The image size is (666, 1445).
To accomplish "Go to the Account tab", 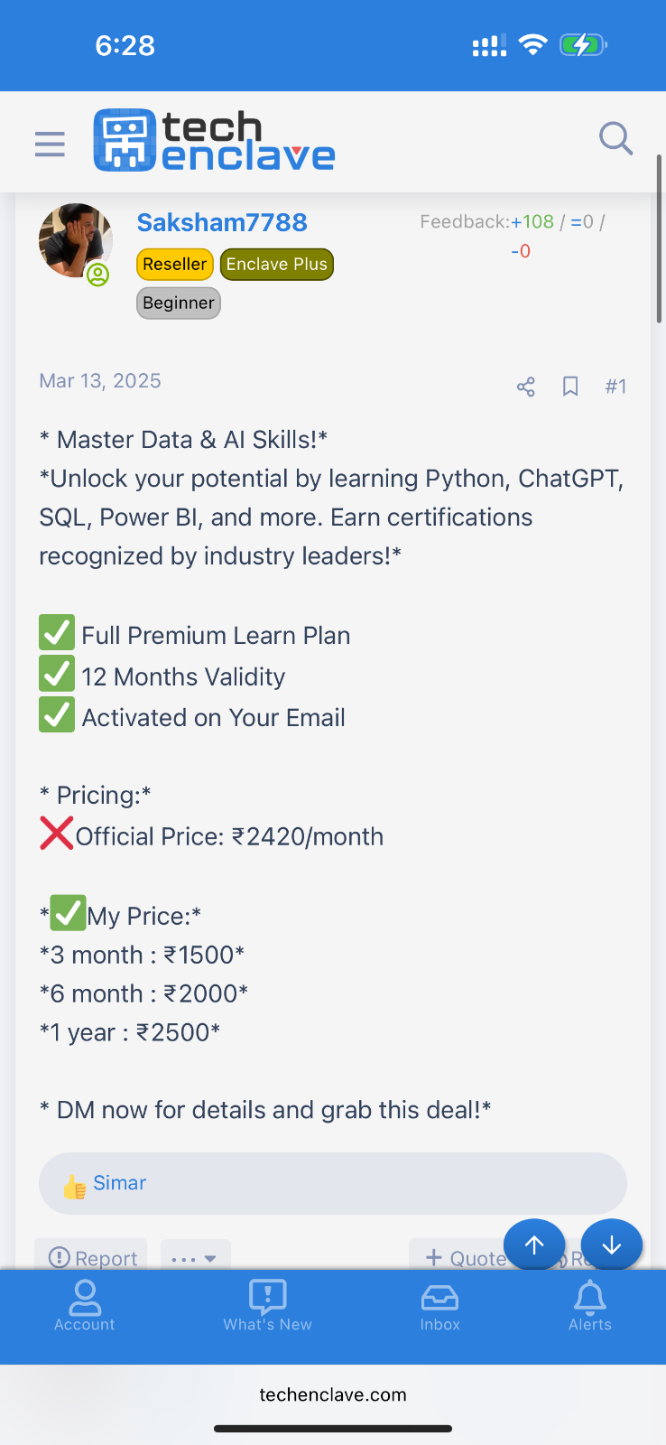I will (85, 1306).
